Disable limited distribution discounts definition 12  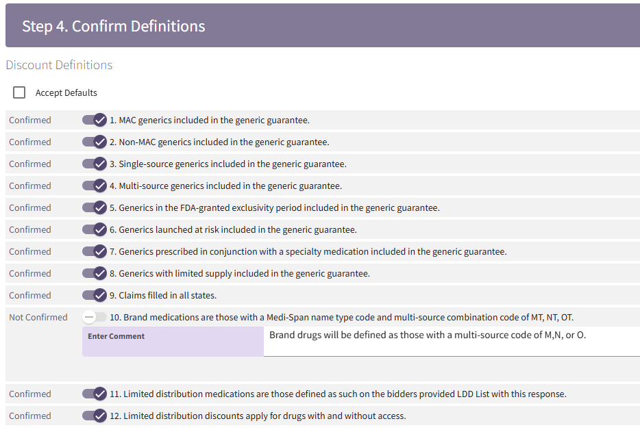95,416
